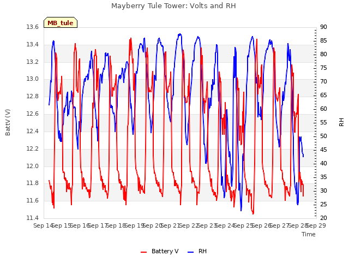Click 85 on RH axis

323,40
